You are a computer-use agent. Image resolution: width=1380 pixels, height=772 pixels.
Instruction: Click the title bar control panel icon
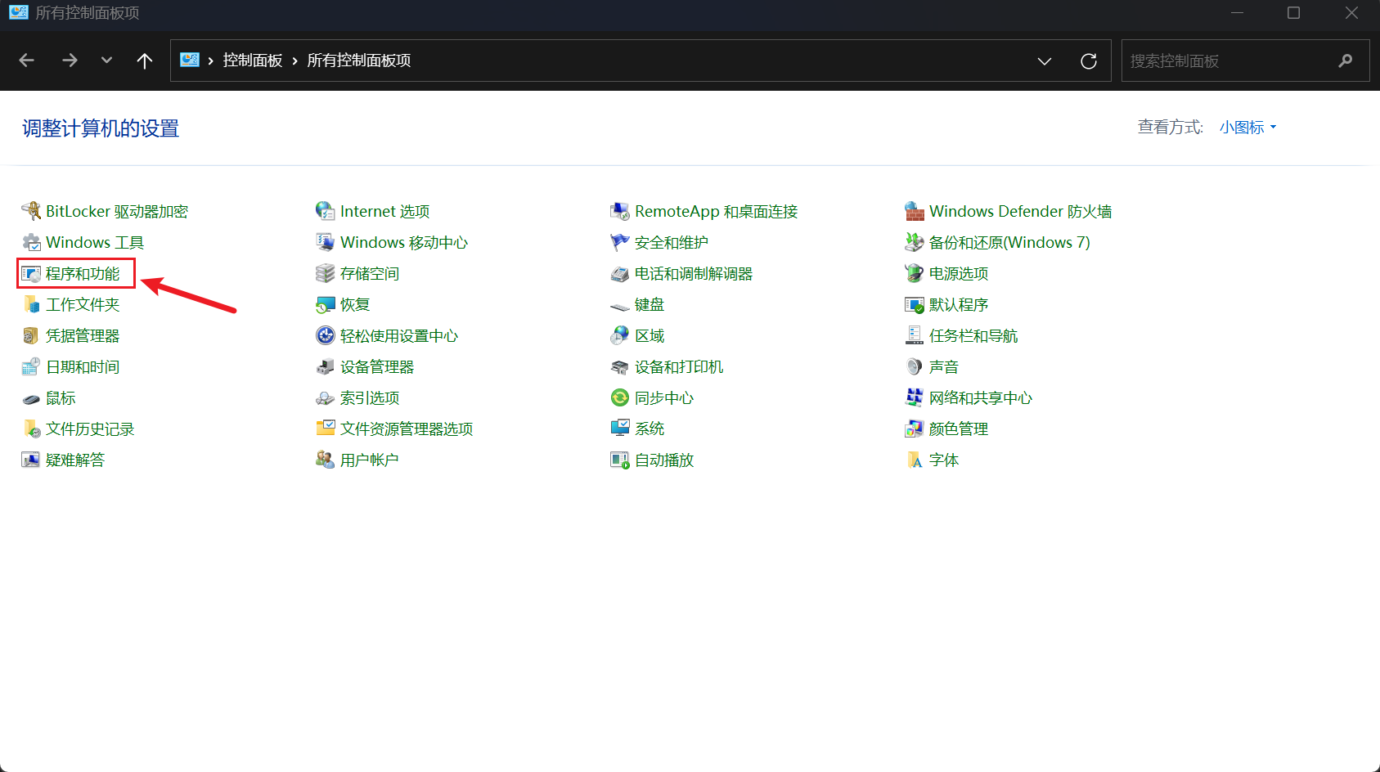(19, 13)
